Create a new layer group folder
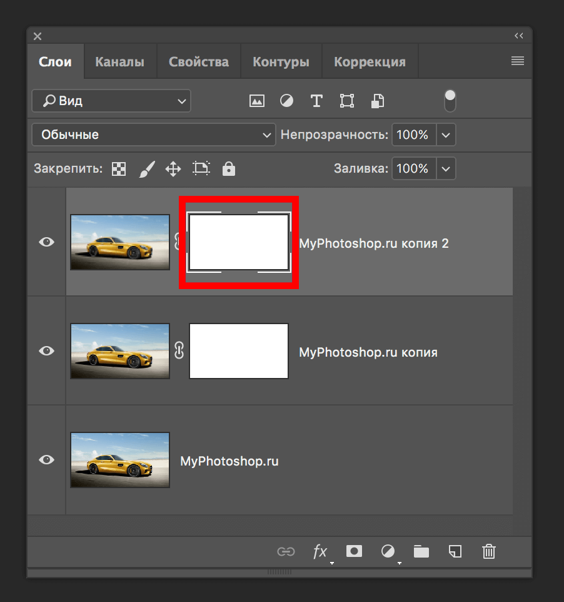The image size is (564, 602). point(421,551)
